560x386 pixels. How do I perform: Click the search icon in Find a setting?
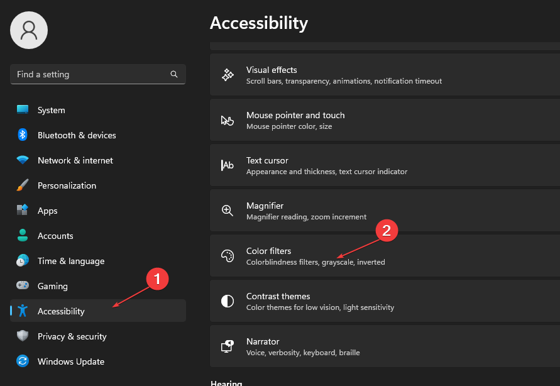(x=174, y=74)
